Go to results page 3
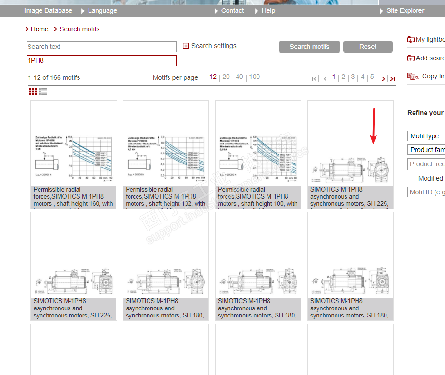 coord(353,77)
